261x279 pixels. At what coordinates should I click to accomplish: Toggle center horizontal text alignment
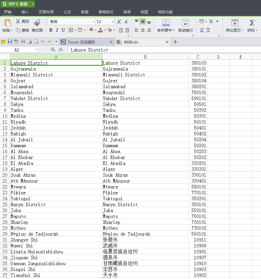pyautogui.click(x=143, y=30)
